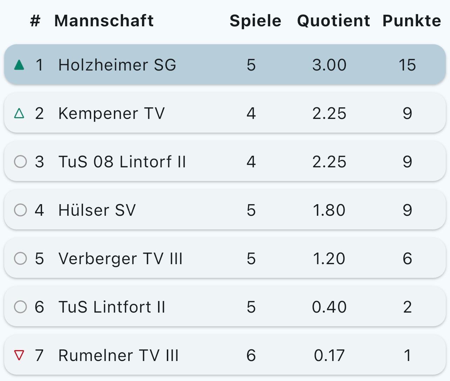Open the Rumelner TV III team name
450x381 pixels.
click(x=118, y=355)
